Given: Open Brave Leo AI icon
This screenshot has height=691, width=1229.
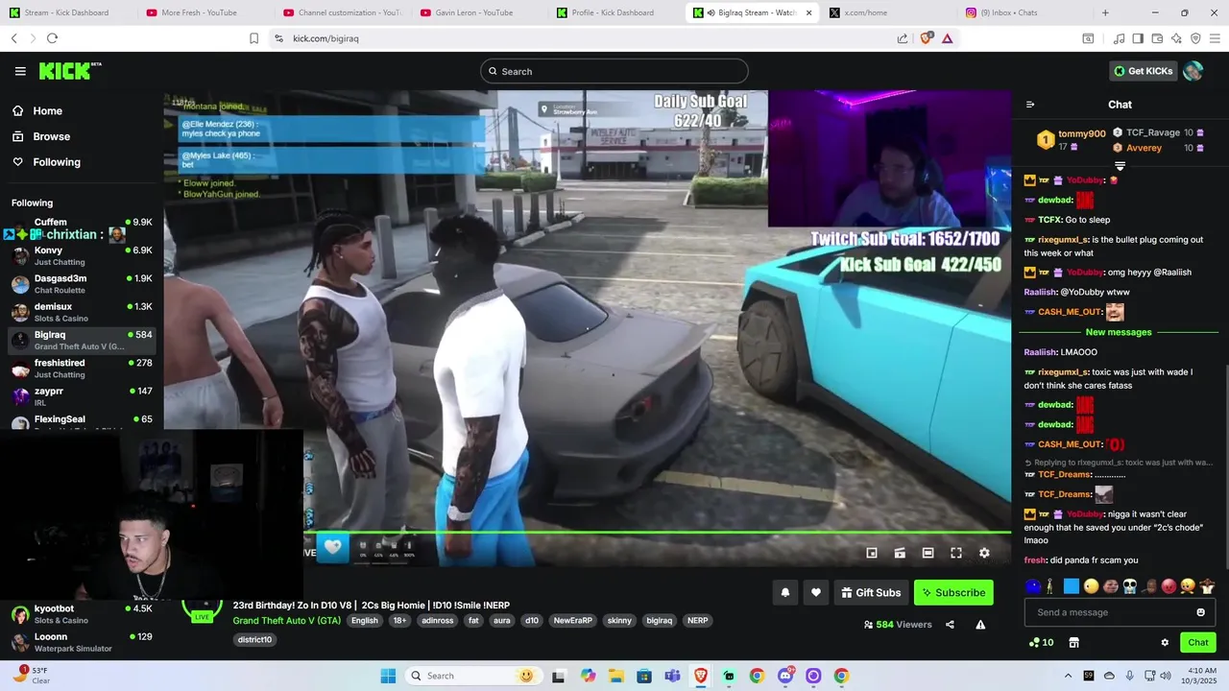Looking at the screenshot, I should (1176, 38).
